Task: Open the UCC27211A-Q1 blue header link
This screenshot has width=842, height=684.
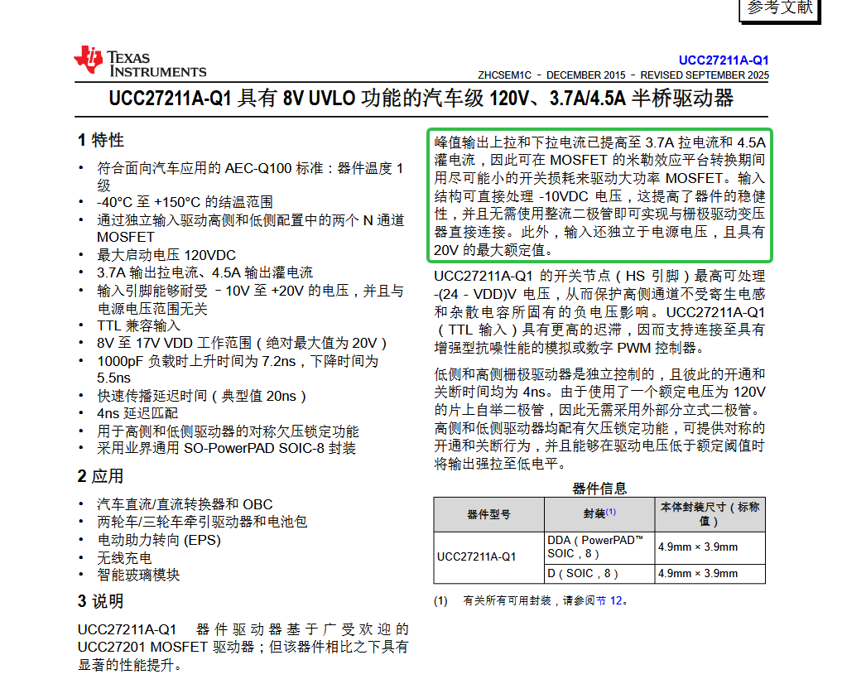Action: point(724,60)
